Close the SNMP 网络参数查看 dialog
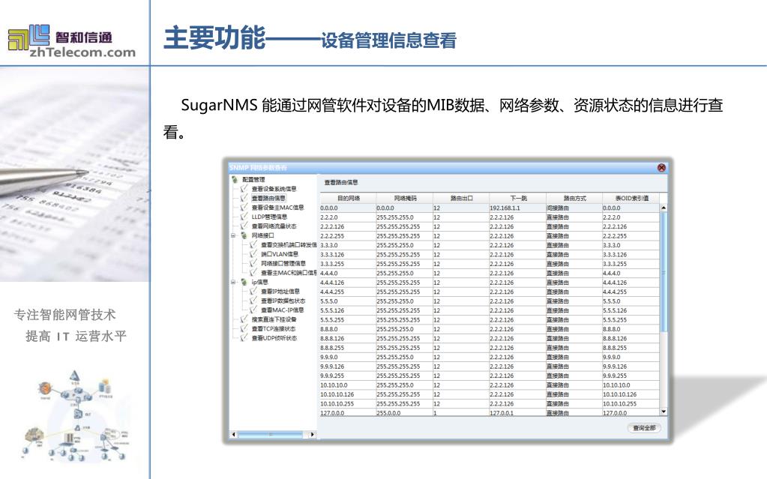Image resolution: width=767 pixels, height=479 pixels. (x=661, y=168)
